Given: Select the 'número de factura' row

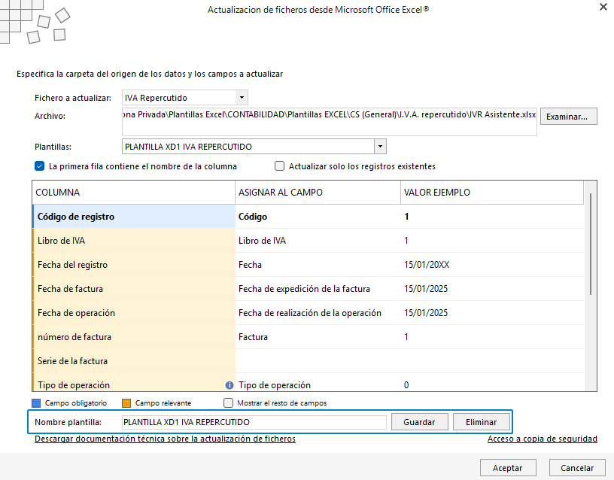Looking at the screenshot, I should (x=309, y=337).
